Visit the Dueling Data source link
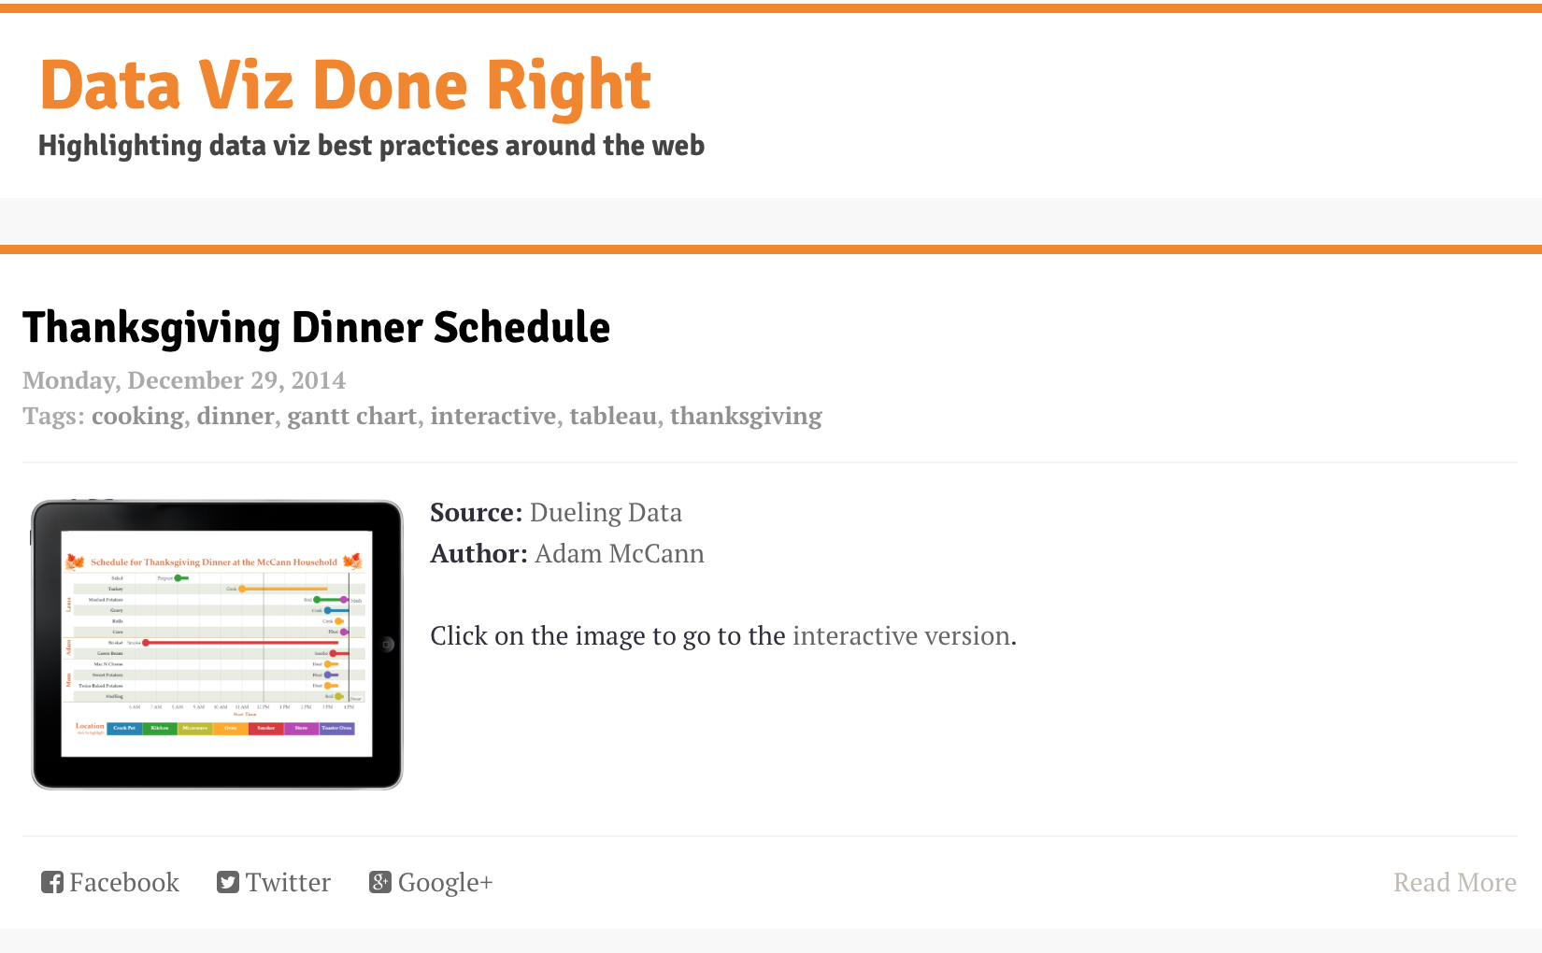 (x=606, y=513)
